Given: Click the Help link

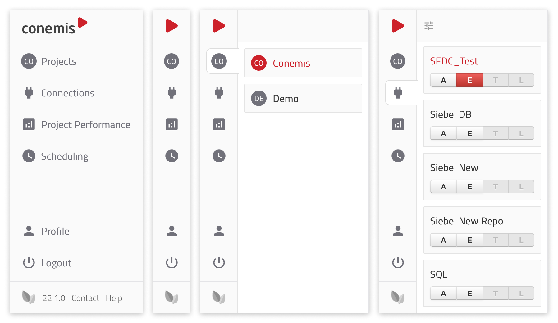Looking at the screenshot, I should coord(114,298).
